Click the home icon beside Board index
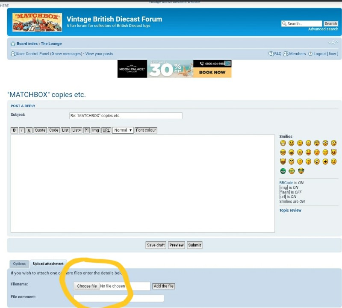The width and height of the screenshot is (342, 308). coord(13,44)
